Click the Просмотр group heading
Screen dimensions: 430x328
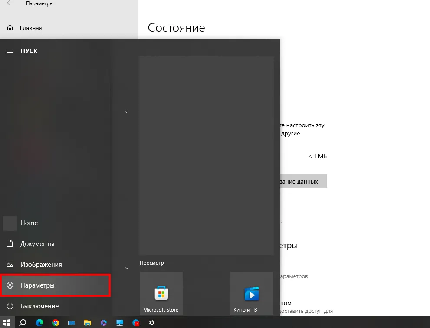(152, 263)
